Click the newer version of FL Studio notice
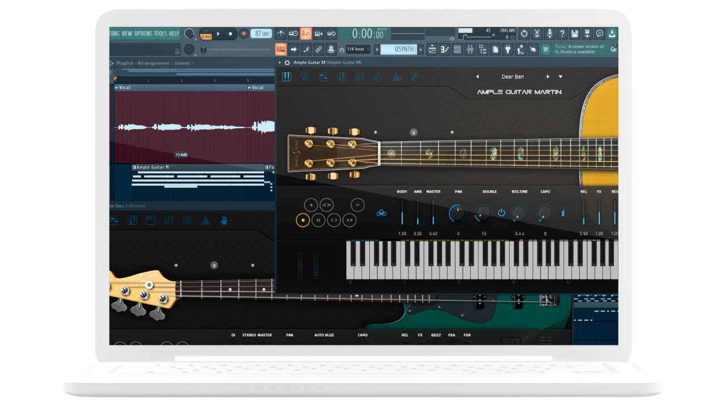This screenshot has width=727, height=409. [582, 49]
